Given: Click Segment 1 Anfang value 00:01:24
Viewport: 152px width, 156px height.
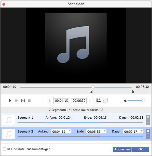Looking at the screenshot, I should pyautogui.click(x=65, y=118).
